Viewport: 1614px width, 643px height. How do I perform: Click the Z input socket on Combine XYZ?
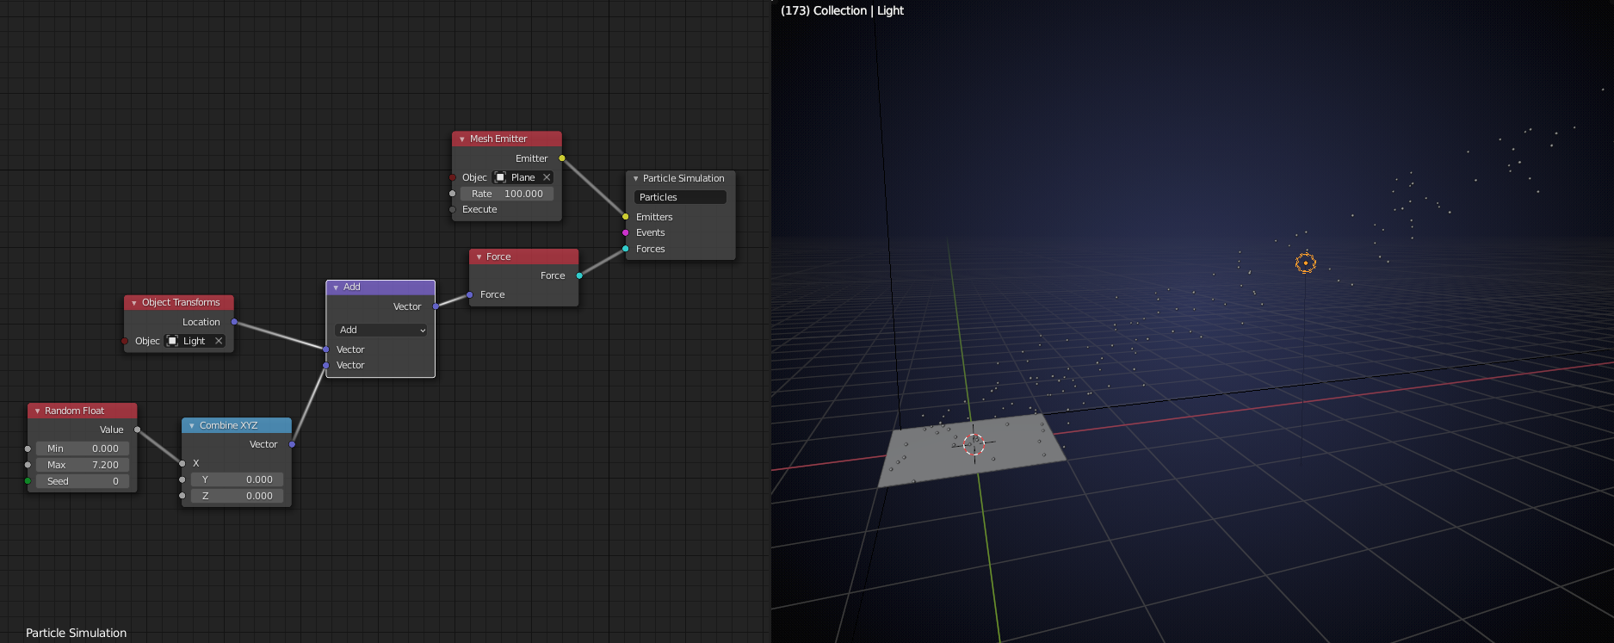pos(182,496)
